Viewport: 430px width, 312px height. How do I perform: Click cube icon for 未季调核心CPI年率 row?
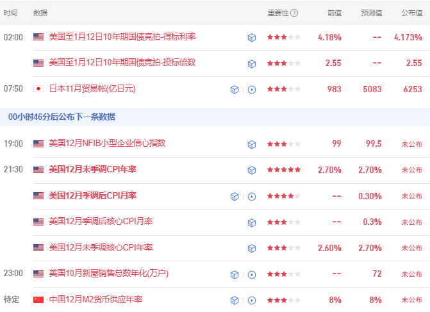(252, 248)
